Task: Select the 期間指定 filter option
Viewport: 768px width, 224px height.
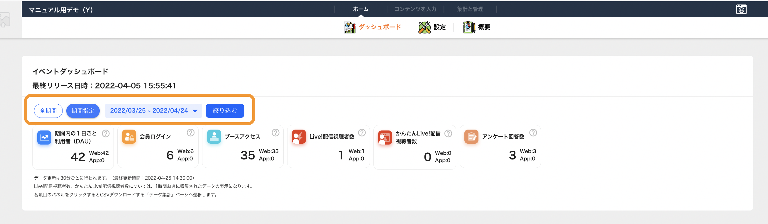Action: point(83,111)
